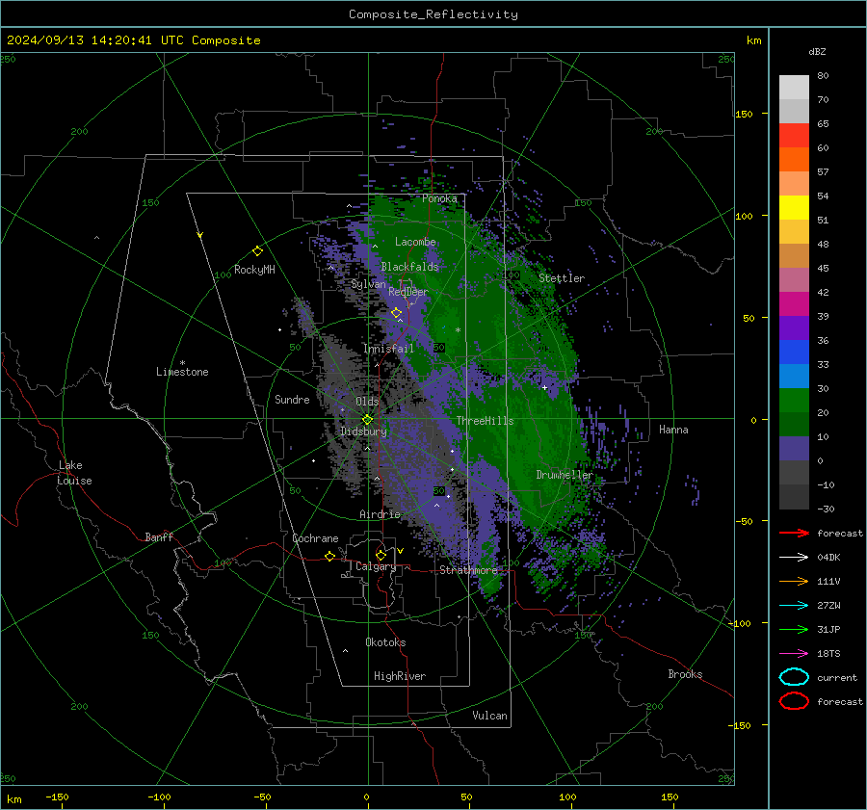
Task: Click the RockyMH station label
Action: click(254, 270)
